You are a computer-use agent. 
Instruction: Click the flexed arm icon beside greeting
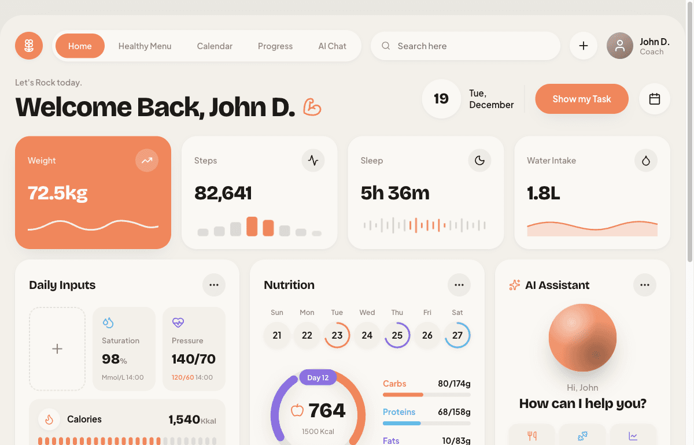pos(312,107)
